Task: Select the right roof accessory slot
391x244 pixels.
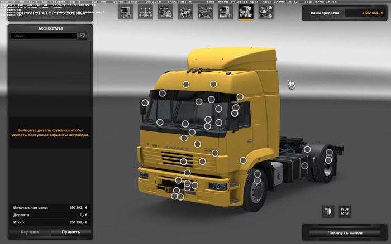Action: click(x=213, y=84)
